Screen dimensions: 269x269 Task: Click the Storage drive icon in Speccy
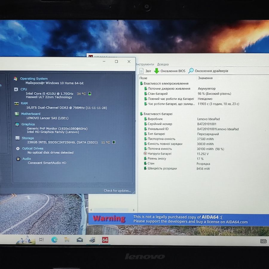pyautogui.click(x=18, y=138)
